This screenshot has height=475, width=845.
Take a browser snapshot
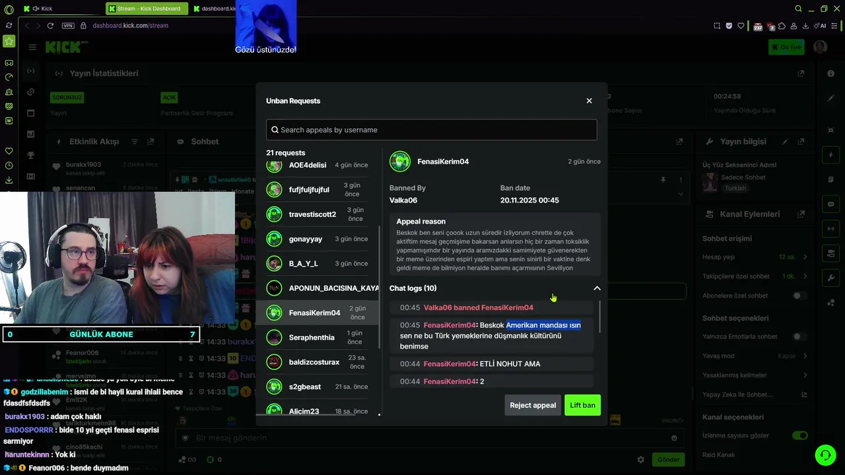pyautogui.click(x=717, y=26)
